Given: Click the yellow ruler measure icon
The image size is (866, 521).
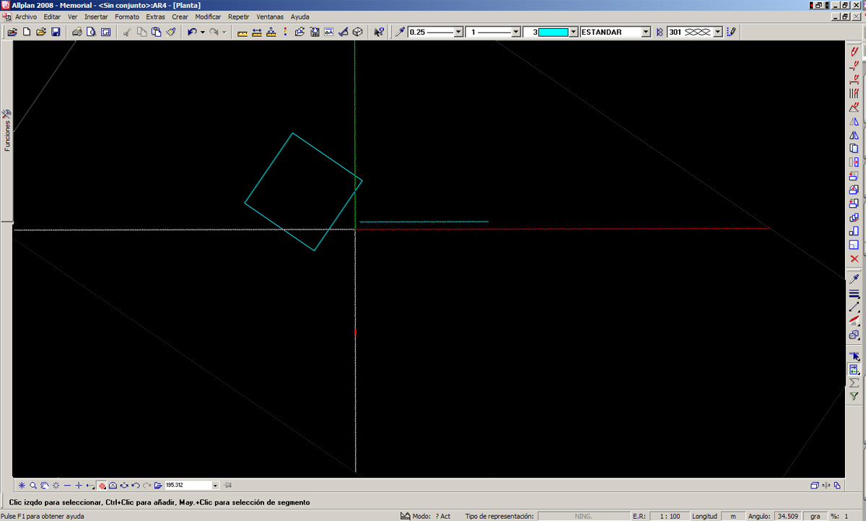Looking at the screenshot, I should 242,32.
